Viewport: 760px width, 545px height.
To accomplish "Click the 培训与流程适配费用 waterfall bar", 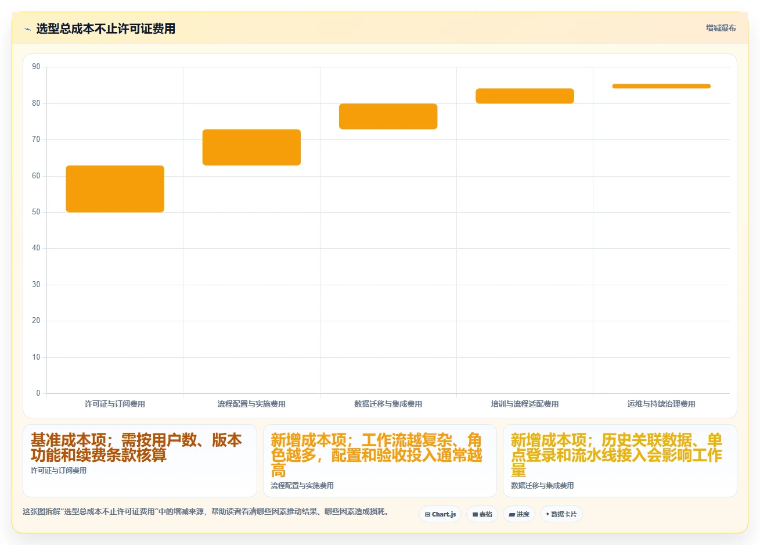I will coord(525,96).
